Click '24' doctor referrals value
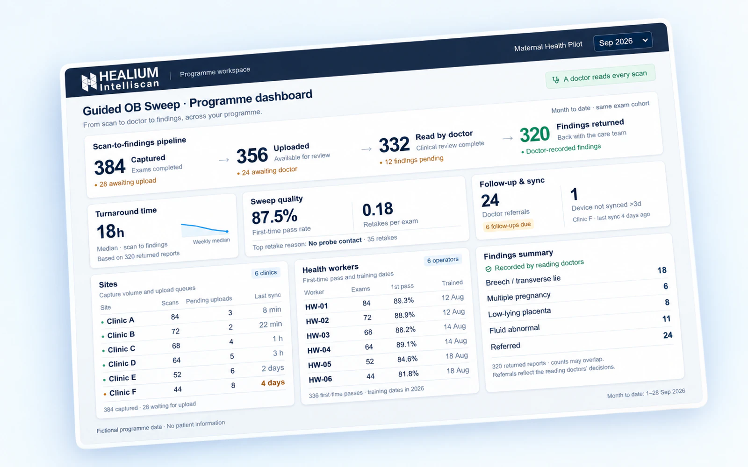 pyautogui.click(x=490, y=200)
